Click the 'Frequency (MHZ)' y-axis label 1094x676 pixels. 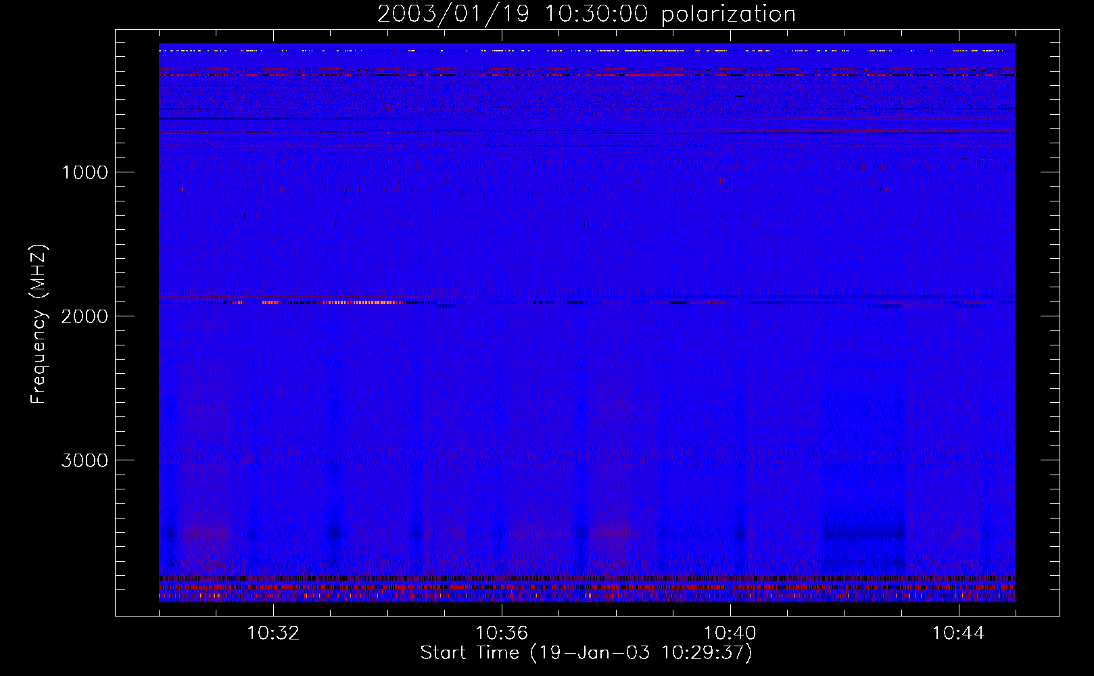[39, 324]
